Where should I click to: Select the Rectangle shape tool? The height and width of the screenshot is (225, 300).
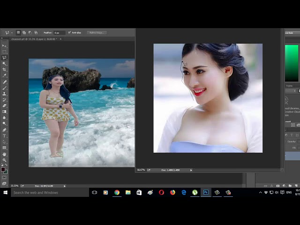[4, 148]
